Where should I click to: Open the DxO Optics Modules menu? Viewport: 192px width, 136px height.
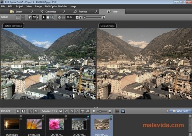[x=56, y=7]
